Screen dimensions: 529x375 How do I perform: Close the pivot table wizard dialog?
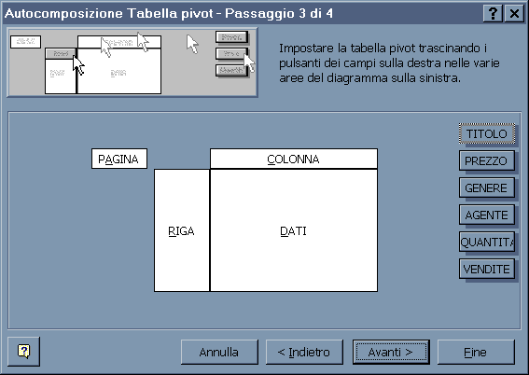[x=514, y=13]
